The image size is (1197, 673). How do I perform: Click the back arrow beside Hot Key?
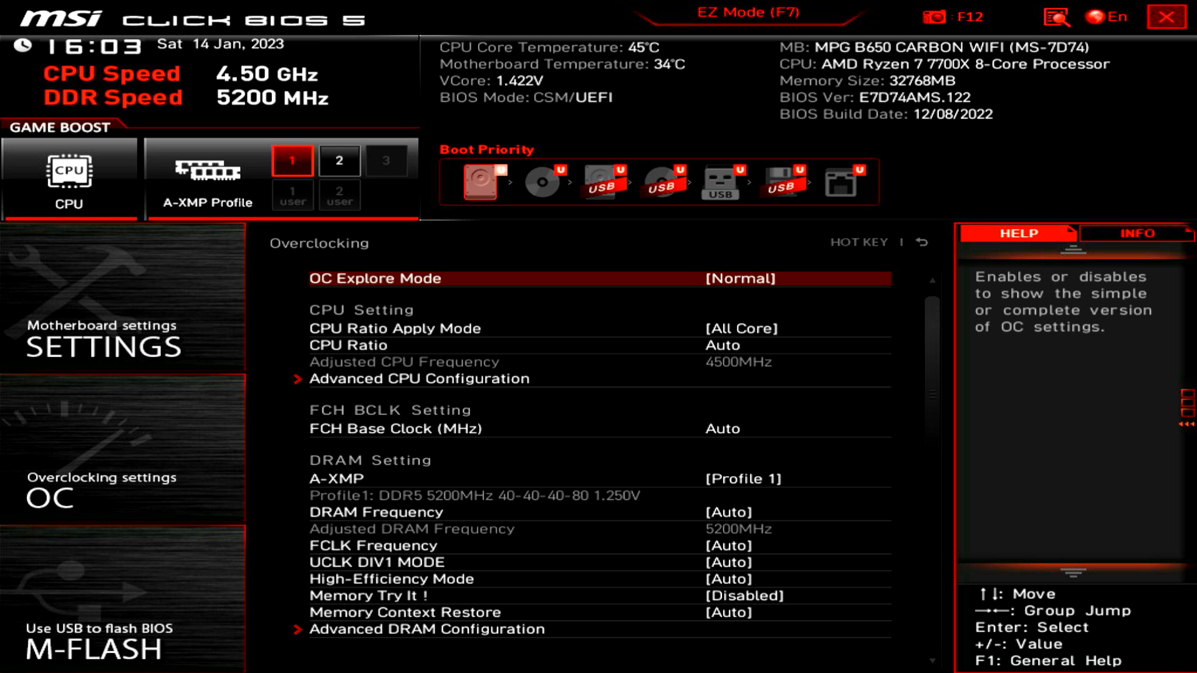(922, 242)
